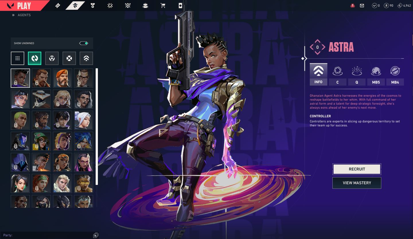Select Harbor portrait with dark beard
The image size is (413, 239).
pos(41,120)
